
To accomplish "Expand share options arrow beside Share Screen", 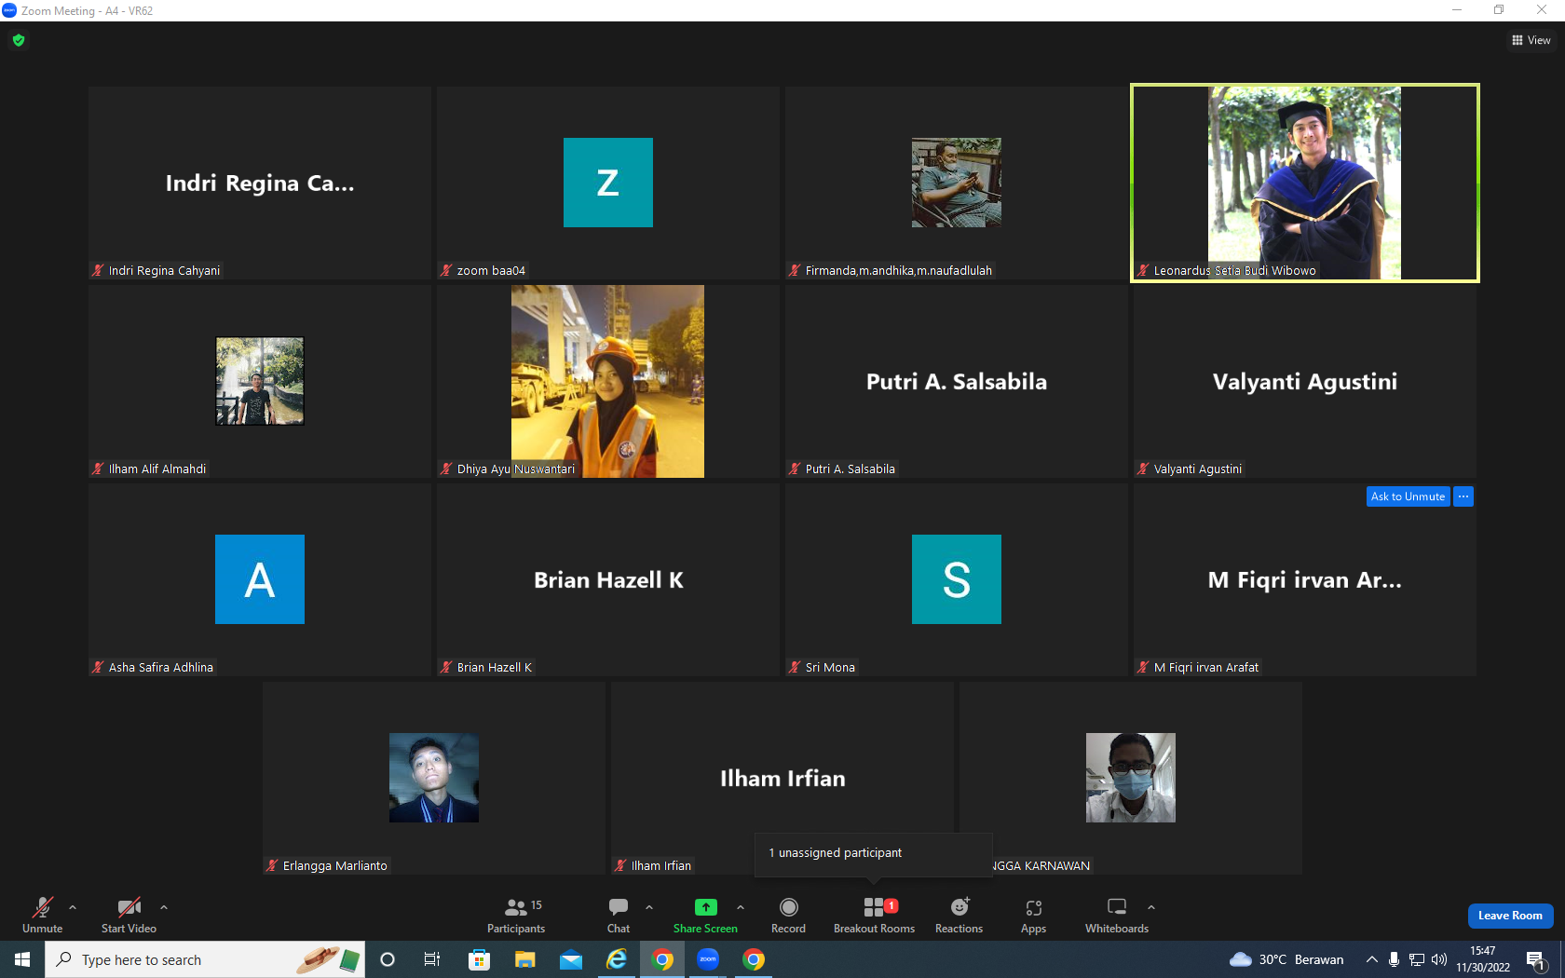I will (x=741, y=906).
